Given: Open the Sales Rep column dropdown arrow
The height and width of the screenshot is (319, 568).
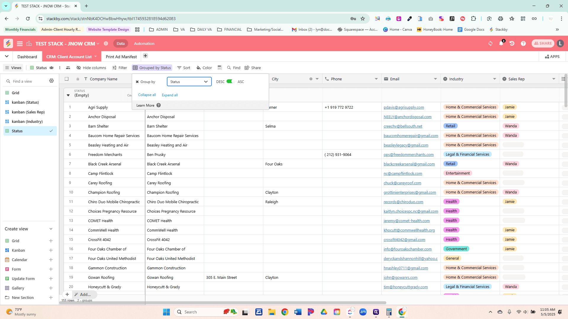Looking at the screenshot, I should [x=554, y=79].
